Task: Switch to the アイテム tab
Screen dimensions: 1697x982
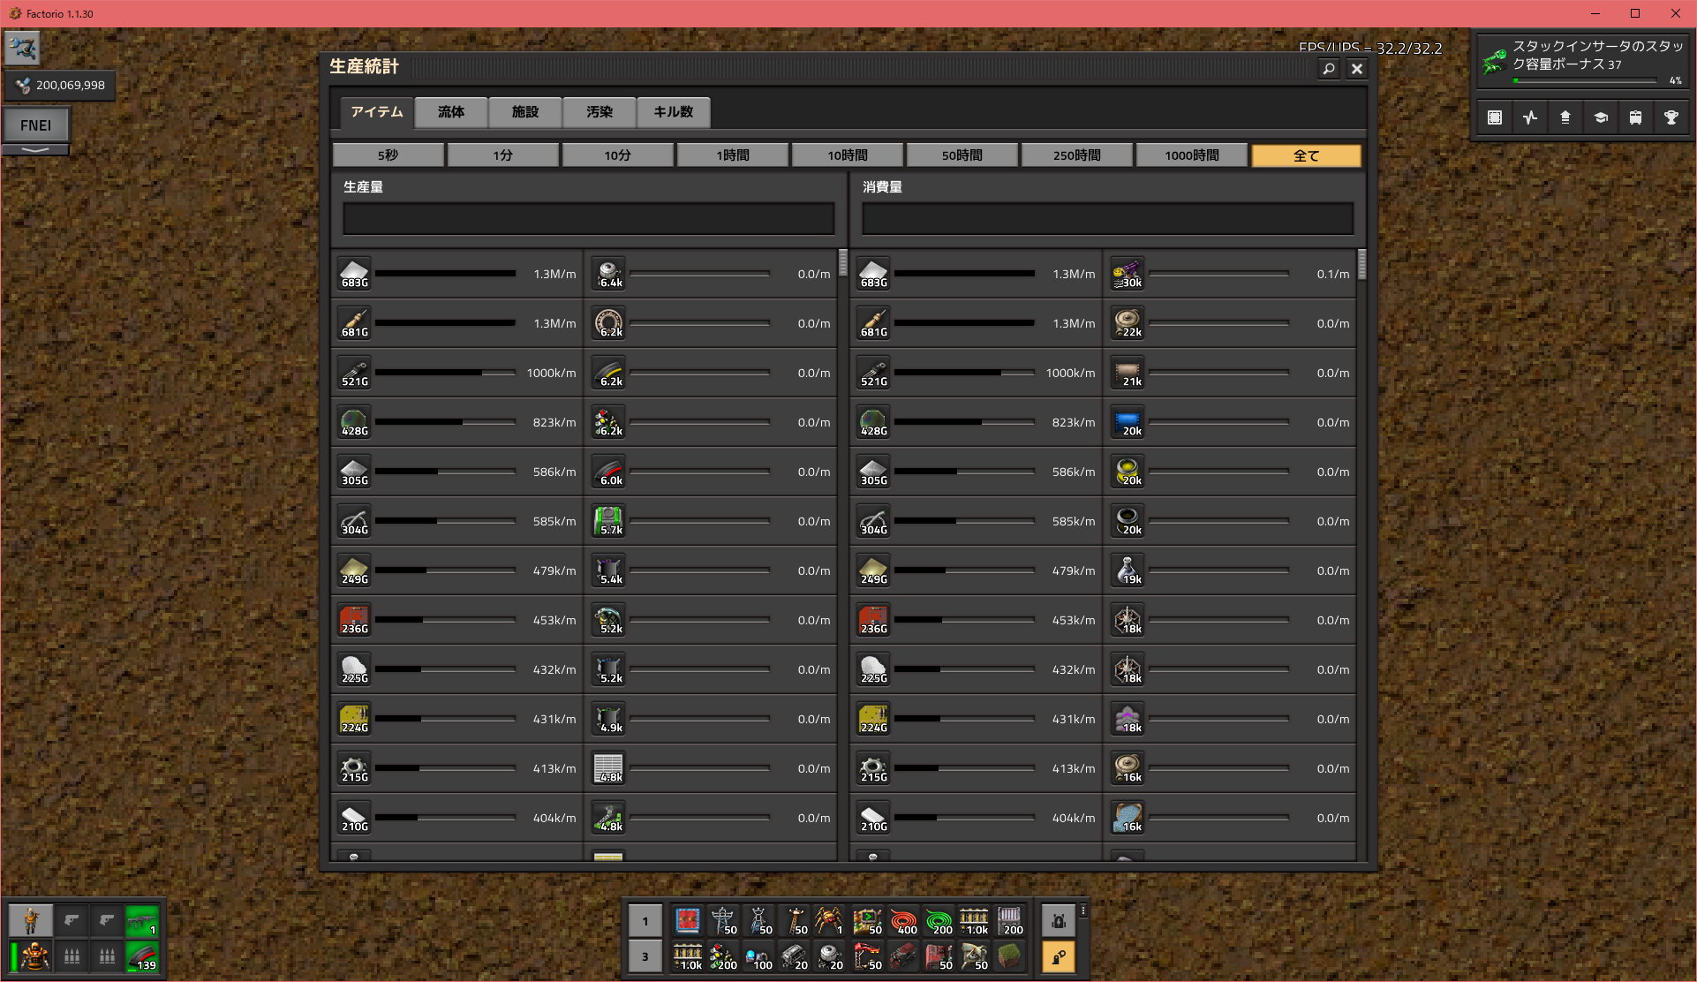Action: click(x=377, y=112)
